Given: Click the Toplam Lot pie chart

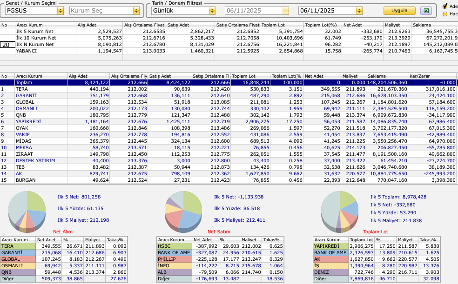Looking at the screenshot, I should (x=340, y=211).
